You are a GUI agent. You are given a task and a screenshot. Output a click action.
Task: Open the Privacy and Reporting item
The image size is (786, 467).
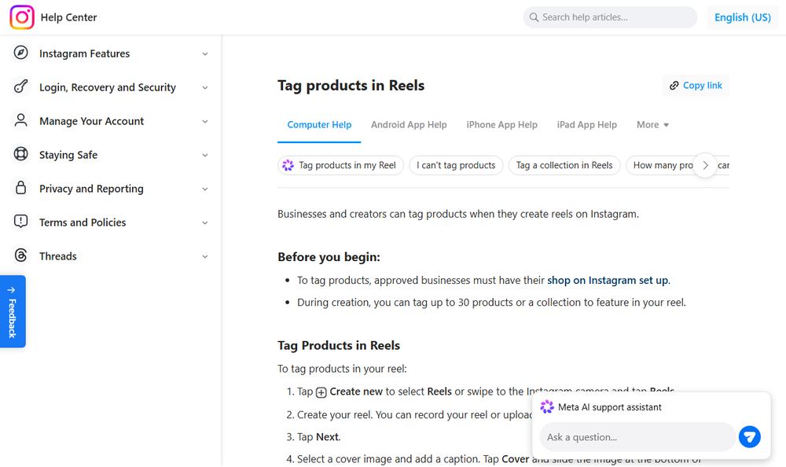[110, 189]
